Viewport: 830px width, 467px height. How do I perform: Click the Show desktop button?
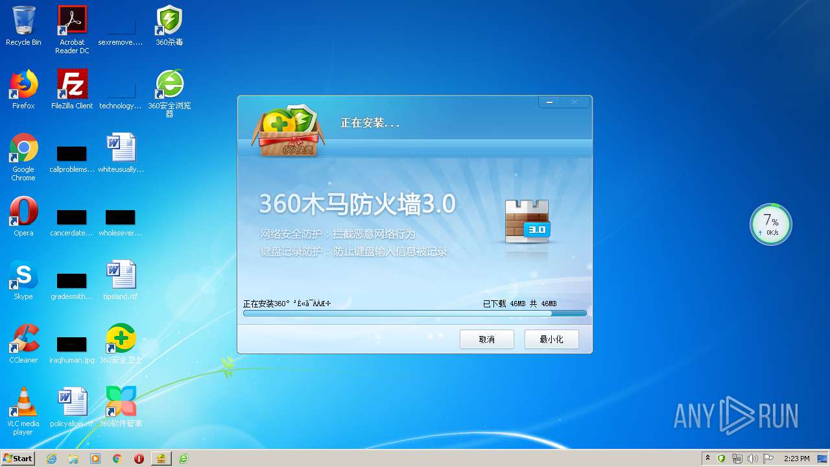coord(823,459)
